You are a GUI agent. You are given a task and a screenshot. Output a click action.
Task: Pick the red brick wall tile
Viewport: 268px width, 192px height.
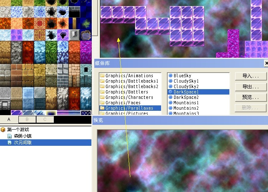(x=17, y=75)
